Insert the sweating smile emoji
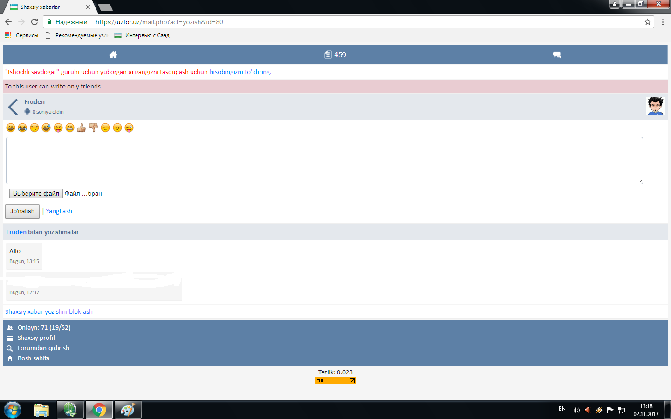 (x=46, y=128)
